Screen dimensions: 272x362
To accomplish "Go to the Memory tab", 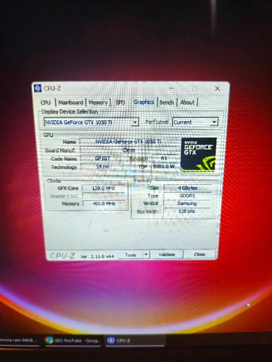I will pyautogui.click(x=98, y=103).
